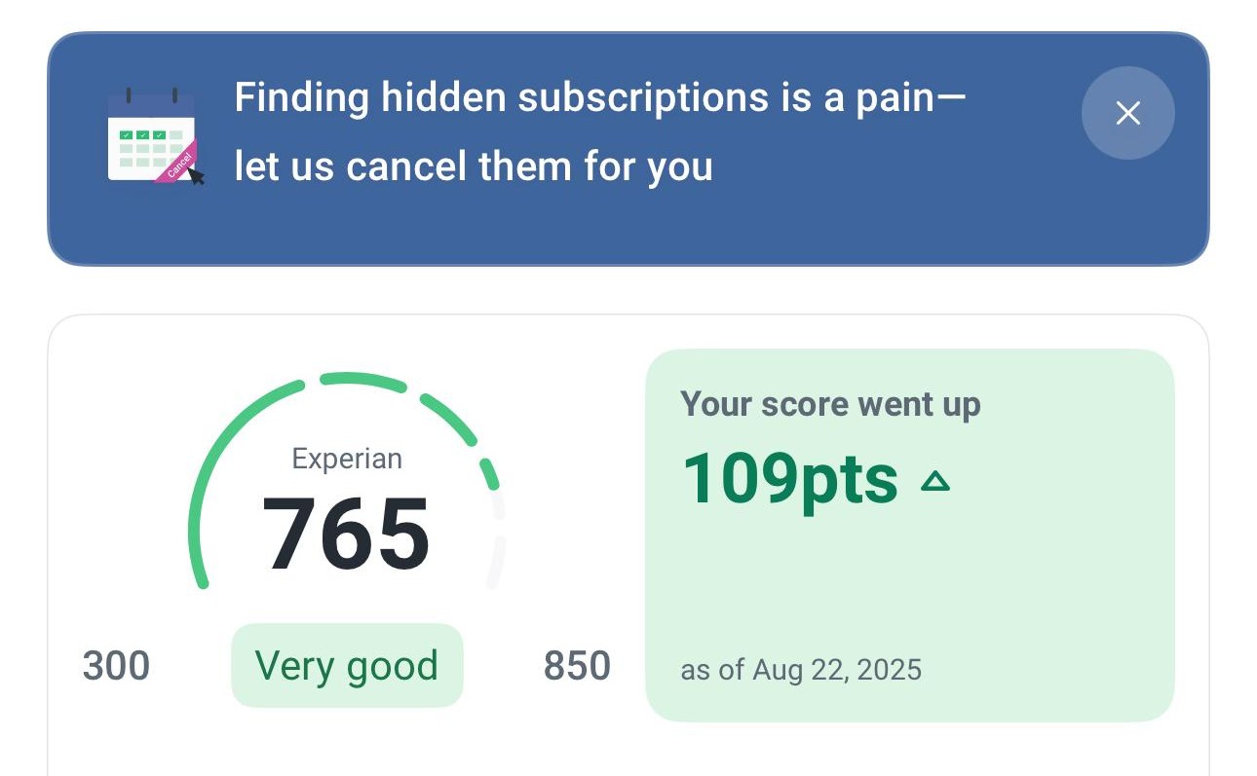Click the green checkmarks on the calendar icon
This screenshot has width=1257, height=776.
(142, 135)
